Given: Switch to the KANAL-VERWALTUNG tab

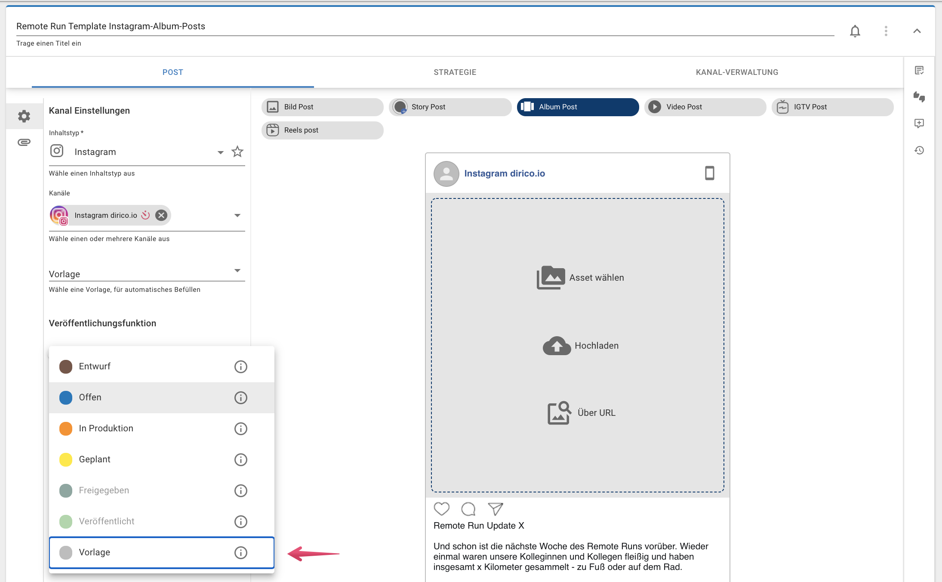Looking at the screenshot, I should pyautogui.click(x=737, y=72).
